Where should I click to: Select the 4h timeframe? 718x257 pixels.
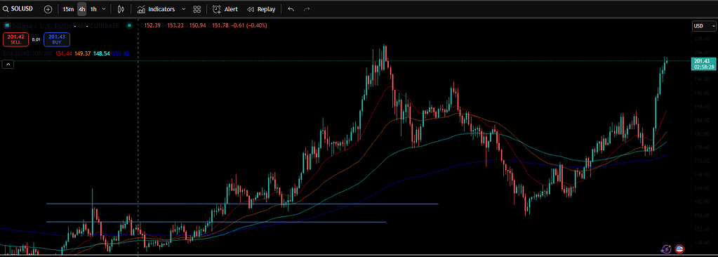[81, 9]
